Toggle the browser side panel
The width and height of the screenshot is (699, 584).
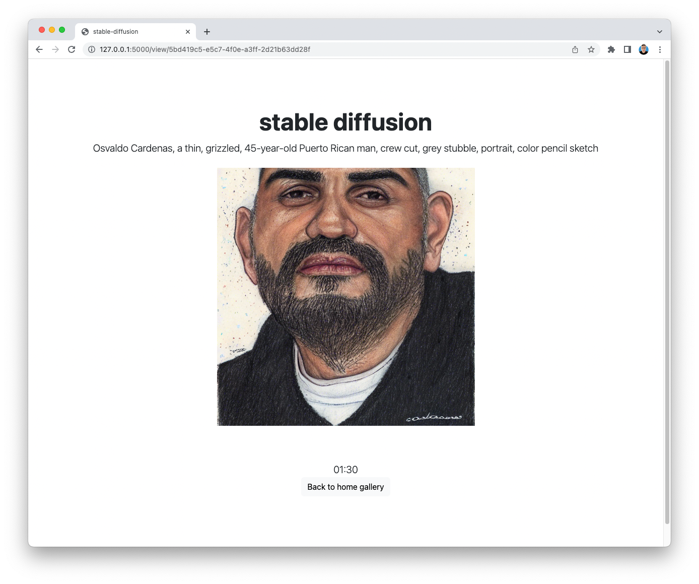[627, 49]
